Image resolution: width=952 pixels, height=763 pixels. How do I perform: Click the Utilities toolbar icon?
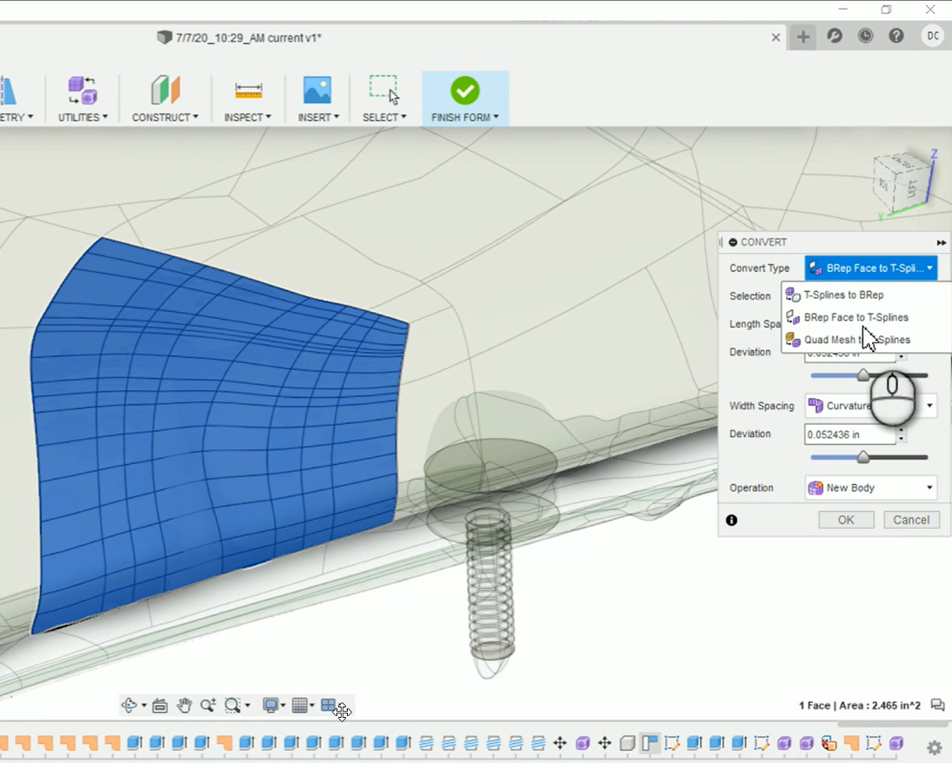click(x=83, y=90)
